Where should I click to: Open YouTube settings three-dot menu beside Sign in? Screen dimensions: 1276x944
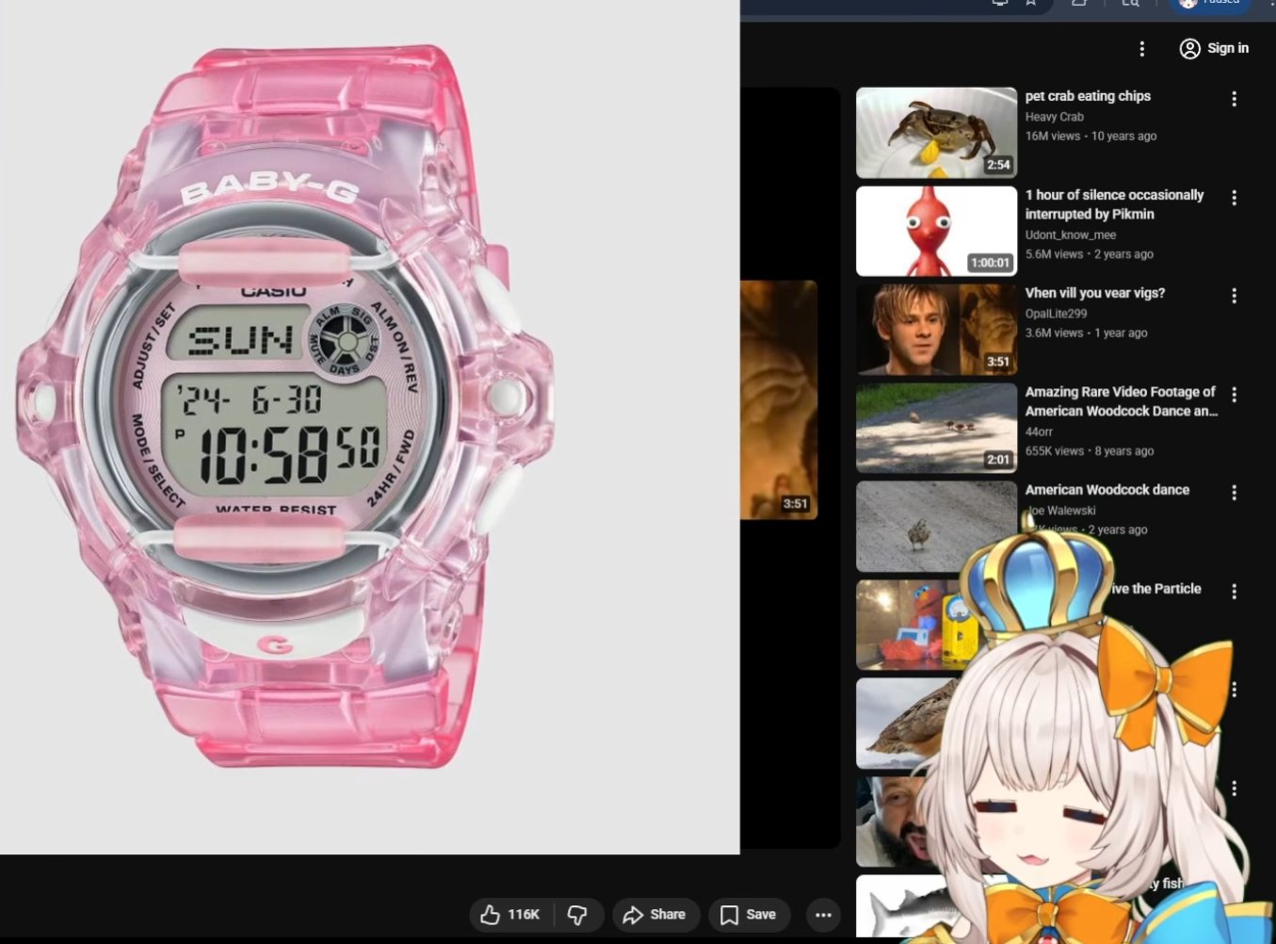(x=1142, y=49)
